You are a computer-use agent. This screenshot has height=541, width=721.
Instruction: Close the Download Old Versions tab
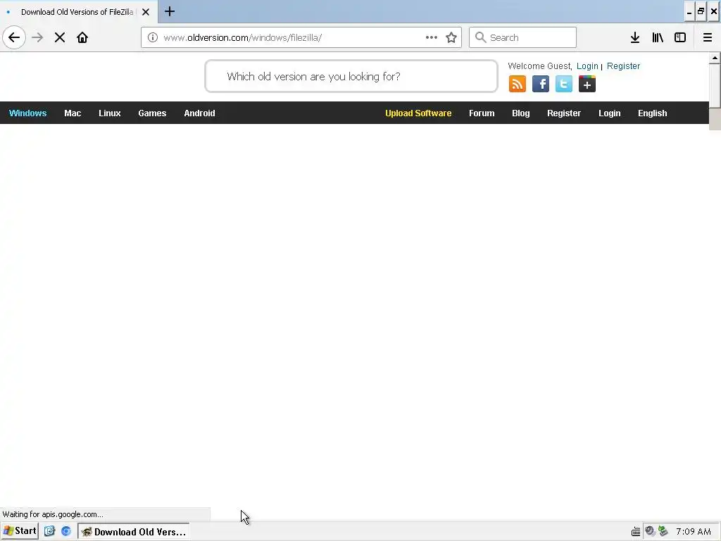tap(146, 12)
